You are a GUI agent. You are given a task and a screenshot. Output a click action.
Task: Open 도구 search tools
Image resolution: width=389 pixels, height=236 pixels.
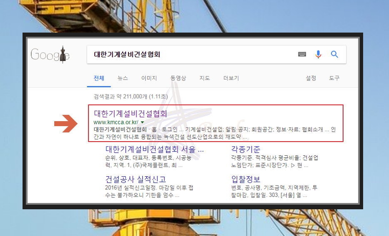(334, 78)
